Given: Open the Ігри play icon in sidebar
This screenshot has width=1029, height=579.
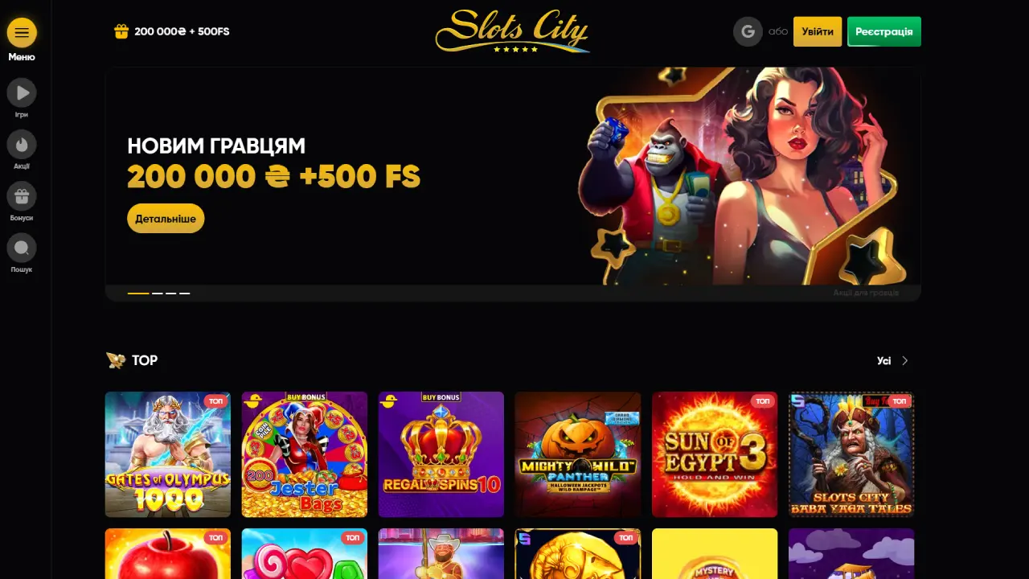Looking at the screenshot, I should tap(22, 92).
